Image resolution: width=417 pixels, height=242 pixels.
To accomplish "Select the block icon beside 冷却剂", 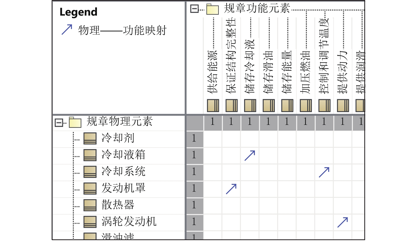I will point(90,138).
